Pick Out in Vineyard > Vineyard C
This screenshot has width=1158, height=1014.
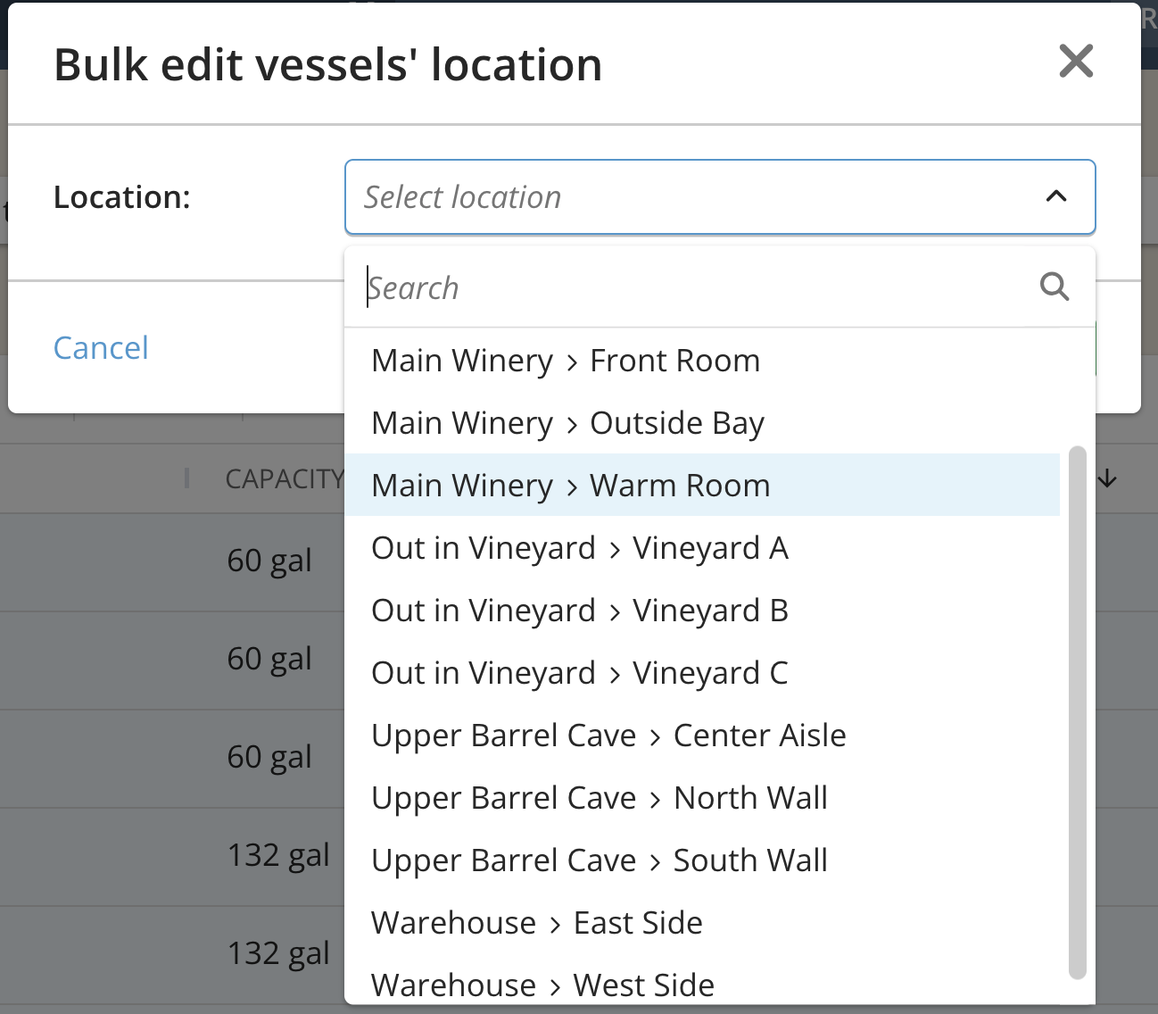point(702,673)
